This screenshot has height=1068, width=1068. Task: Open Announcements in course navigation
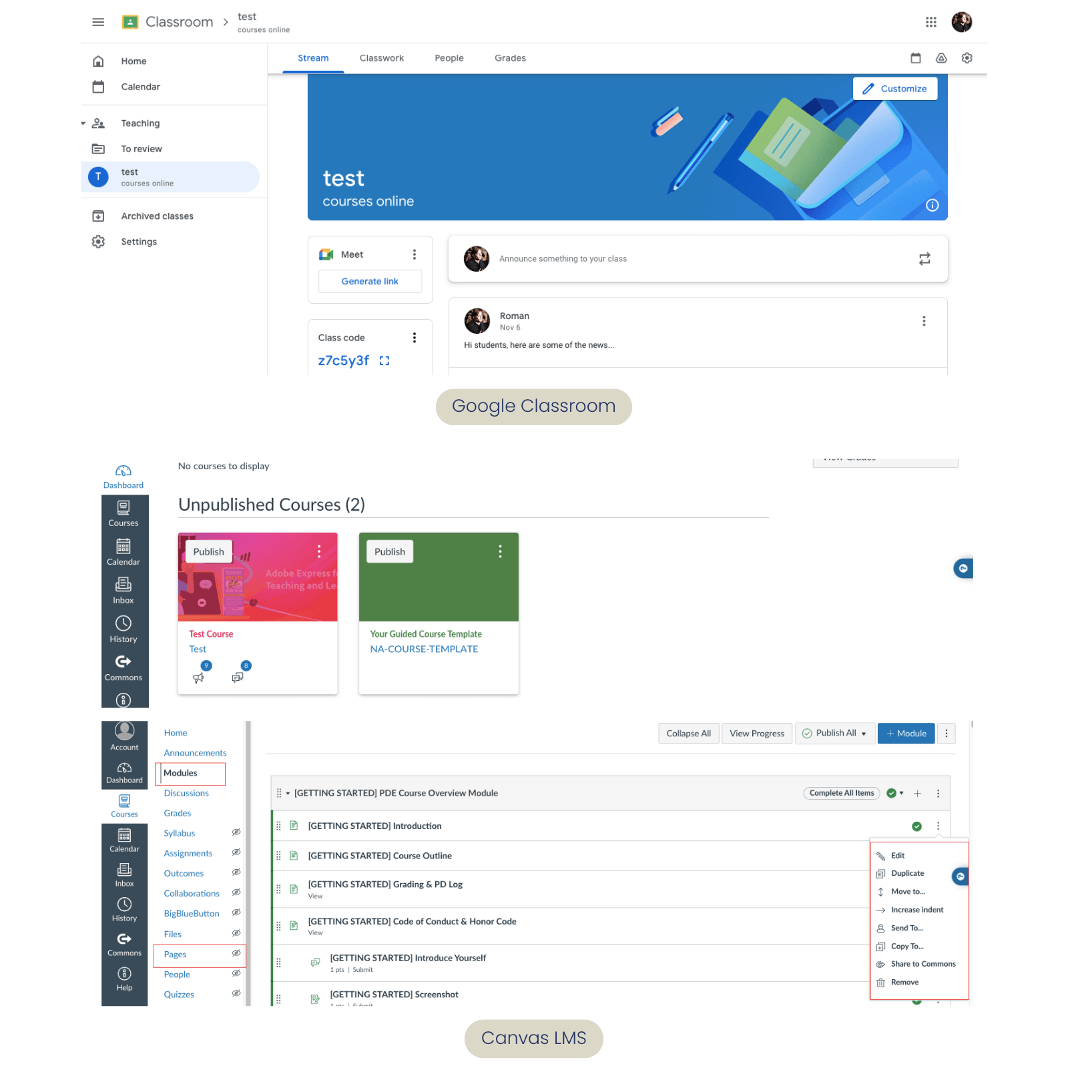tap(195, 753)
